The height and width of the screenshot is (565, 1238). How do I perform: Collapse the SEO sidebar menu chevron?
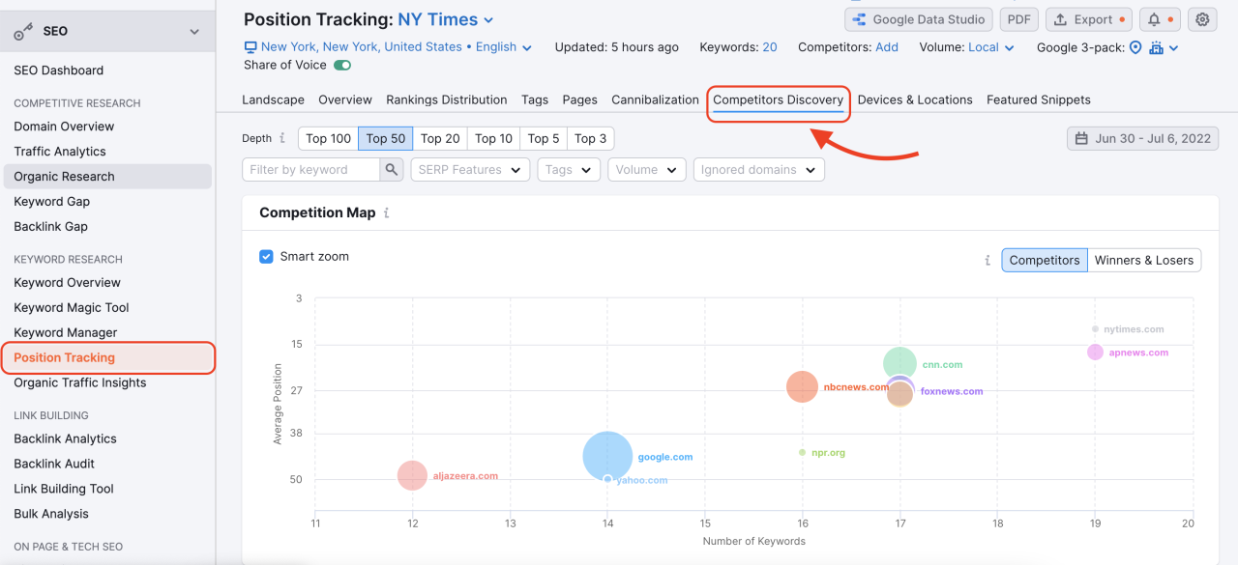[194, 32]
